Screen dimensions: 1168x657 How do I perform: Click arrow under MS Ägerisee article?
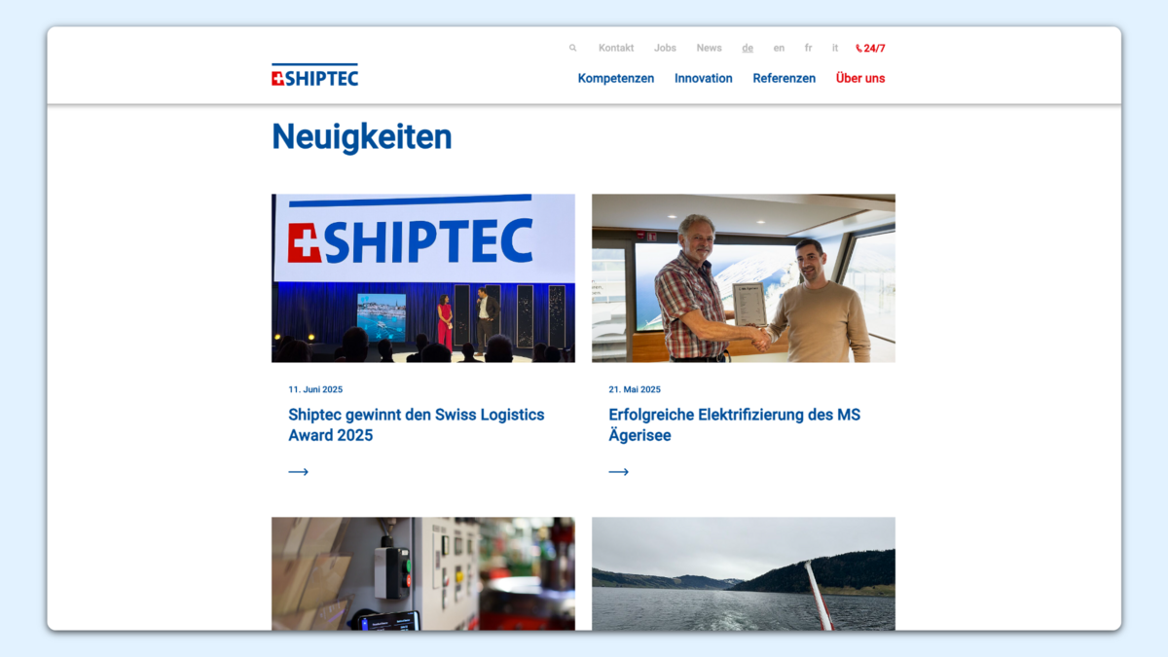[618, 472]
